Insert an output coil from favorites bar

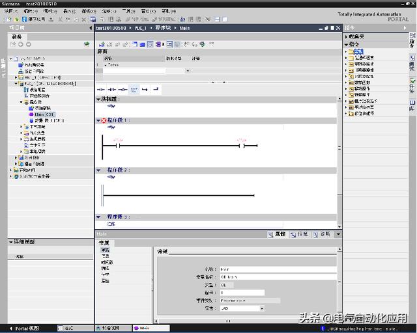click(x=122, y=90)
